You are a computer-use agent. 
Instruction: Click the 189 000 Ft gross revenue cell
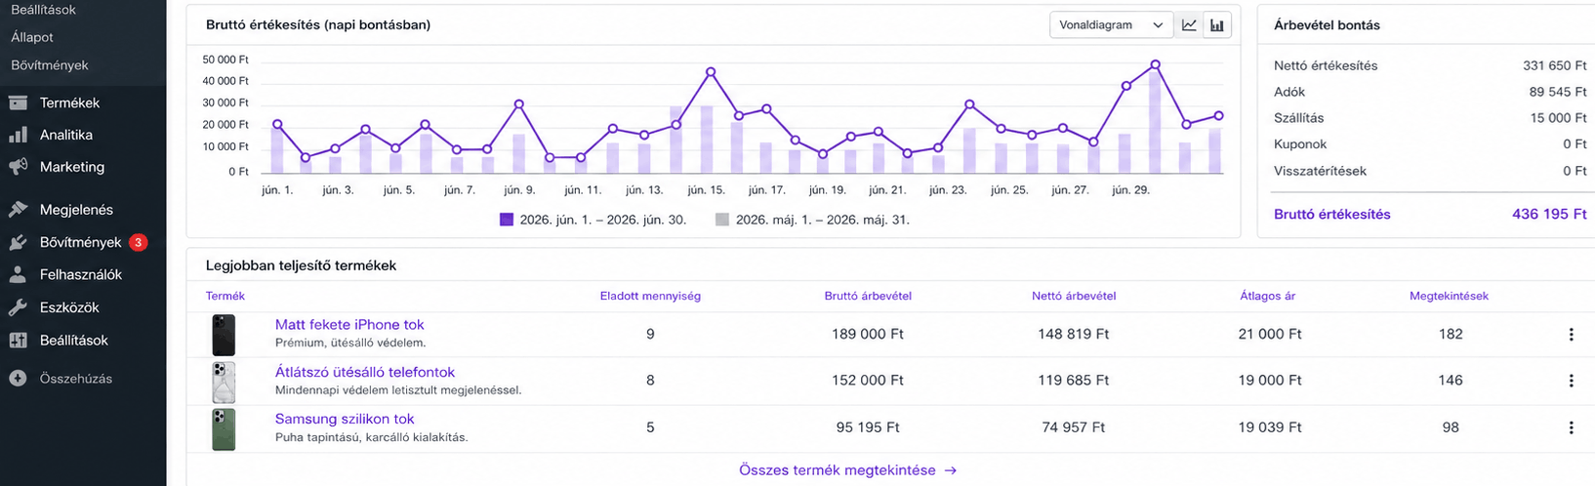pyautogui.click(x=868, y=334)
